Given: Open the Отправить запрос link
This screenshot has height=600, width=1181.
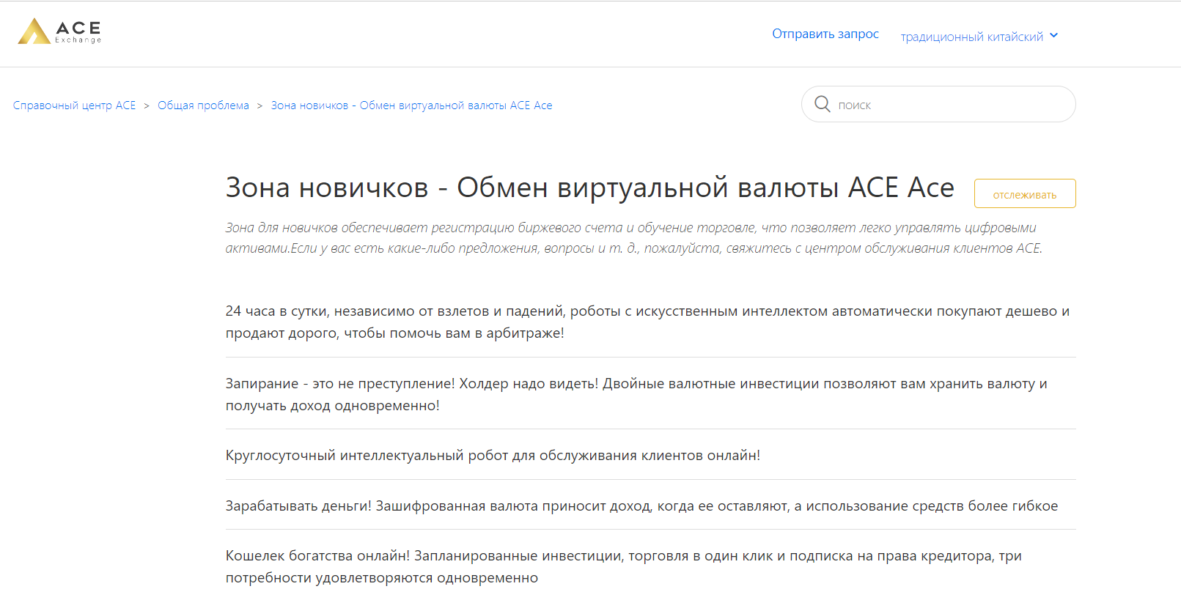Looking at the screenshot, I should point(825,34).
